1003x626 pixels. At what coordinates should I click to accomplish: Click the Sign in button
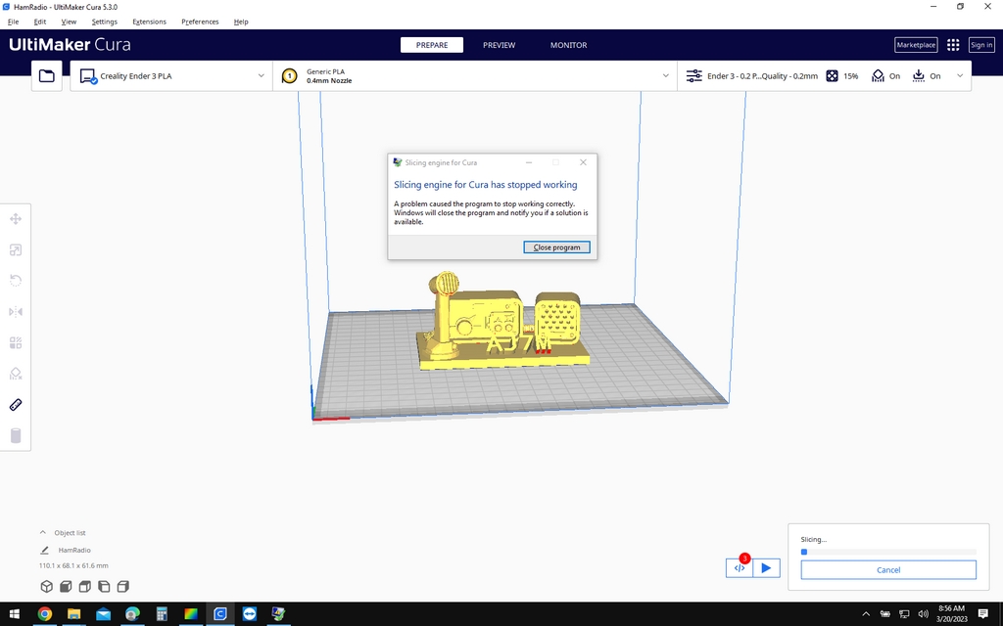pos(981,45)
